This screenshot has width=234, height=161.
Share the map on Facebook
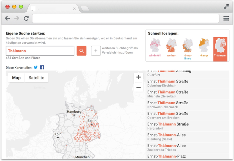point(42,67)
